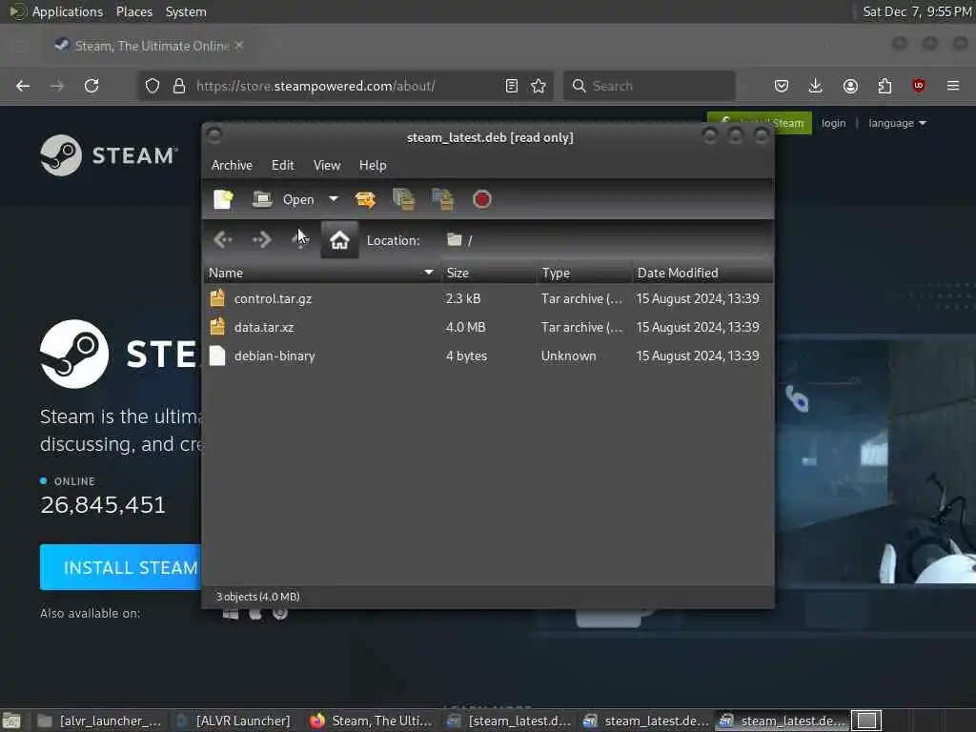976x732 pixels.
Task: Click the site padlock icon
Action: pyautogui.click(x=179, y=86)
